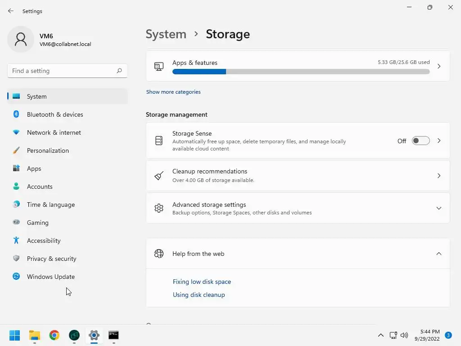Click the VM6 user profile avatar
Image resolution: width=461 pixels, height=346 pixels.
tap(21, 40)
